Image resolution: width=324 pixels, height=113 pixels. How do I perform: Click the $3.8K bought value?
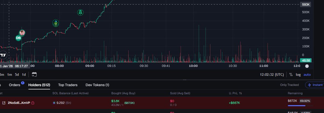[x=116, y=101]
